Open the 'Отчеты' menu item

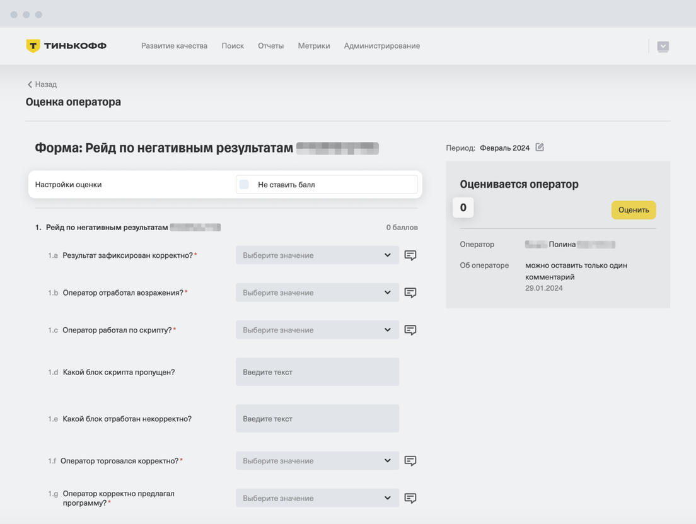270,46
